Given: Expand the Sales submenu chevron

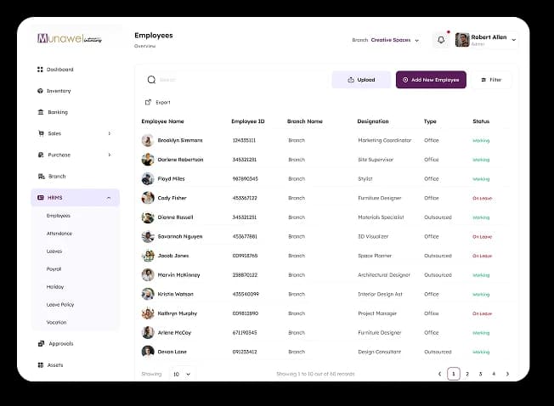Looking at the screenshot, I should [x=109, y=133].
